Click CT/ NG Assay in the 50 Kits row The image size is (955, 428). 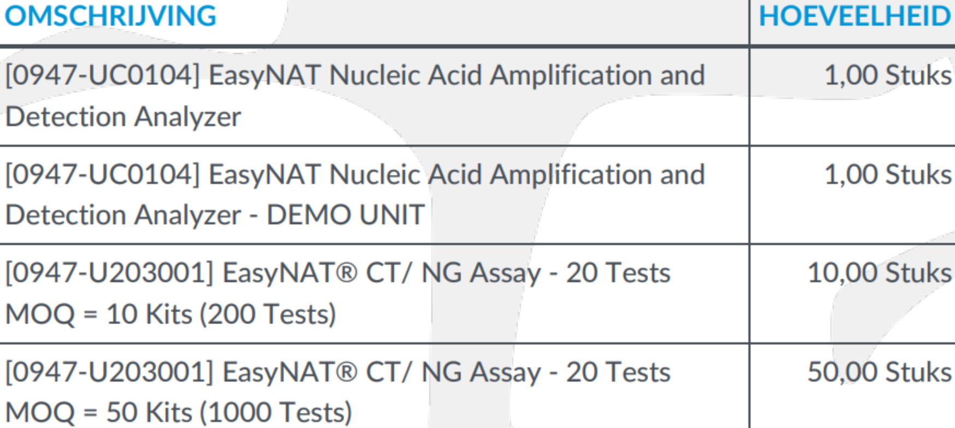click(x=453, y=373)
